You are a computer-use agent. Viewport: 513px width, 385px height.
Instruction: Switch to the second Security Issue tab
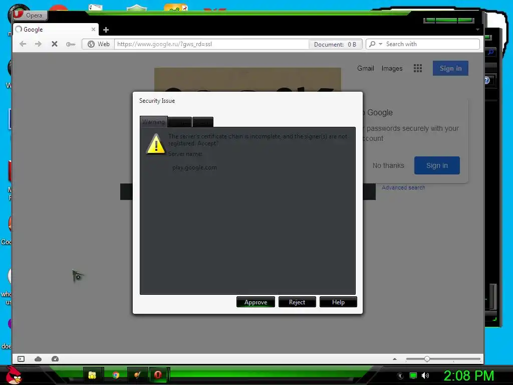179,122
